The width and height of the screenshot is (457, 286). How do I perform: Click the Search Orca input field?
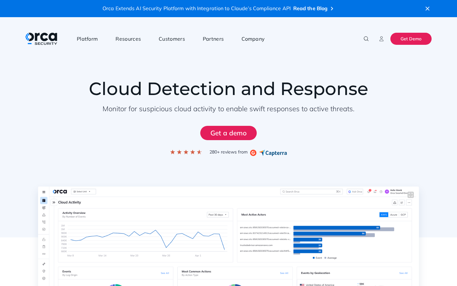(311, 192)
